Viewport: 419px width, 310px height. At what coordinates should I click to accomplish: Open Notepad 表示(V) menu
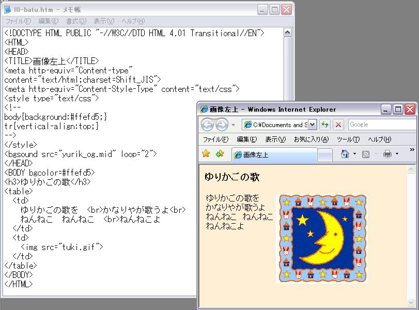tap(104, 21)
